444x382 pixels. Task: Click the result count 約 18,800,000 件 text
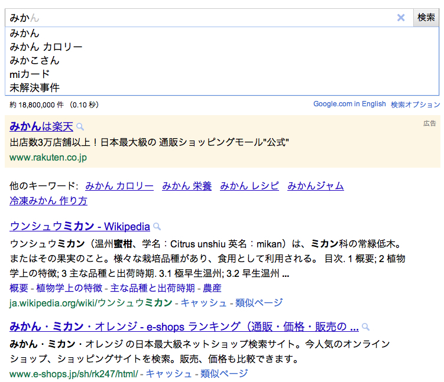point(37,105)
